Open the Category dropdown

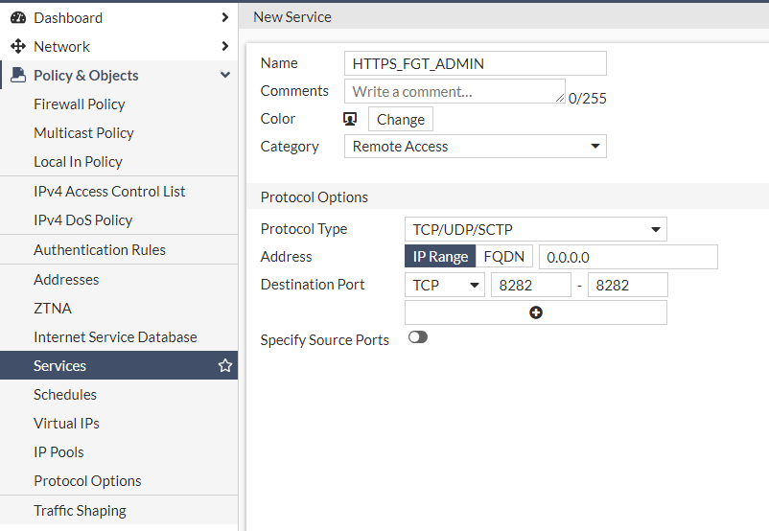click(475, 147)
